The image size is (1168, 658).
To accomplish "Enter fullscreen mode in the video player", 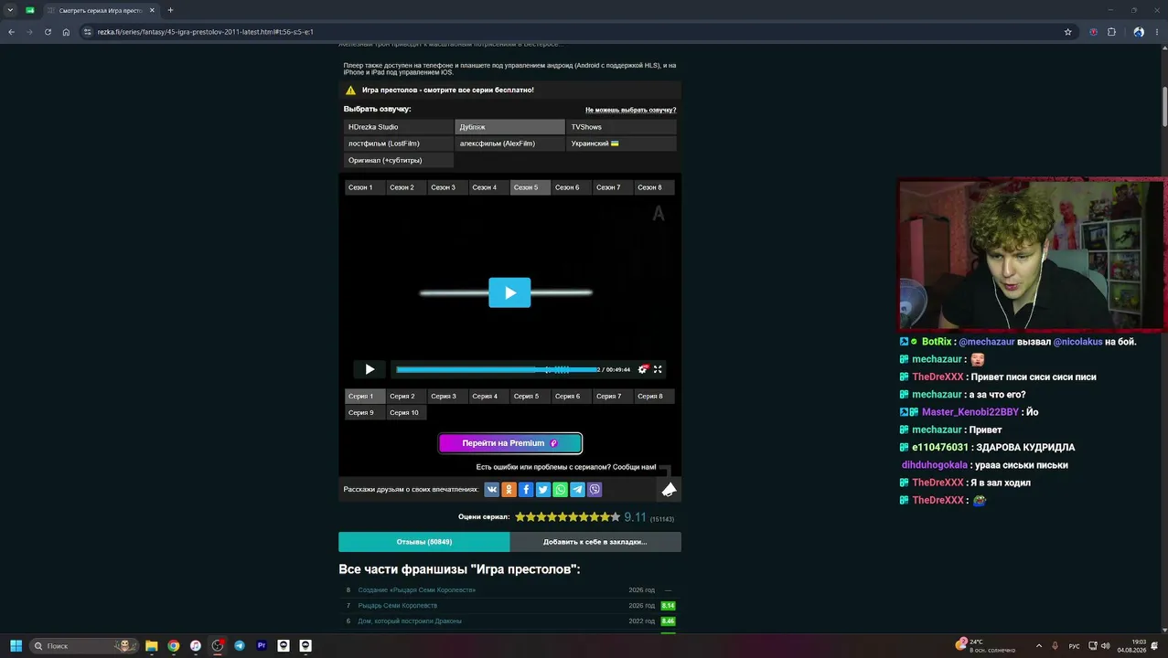I will click(658, 369).
